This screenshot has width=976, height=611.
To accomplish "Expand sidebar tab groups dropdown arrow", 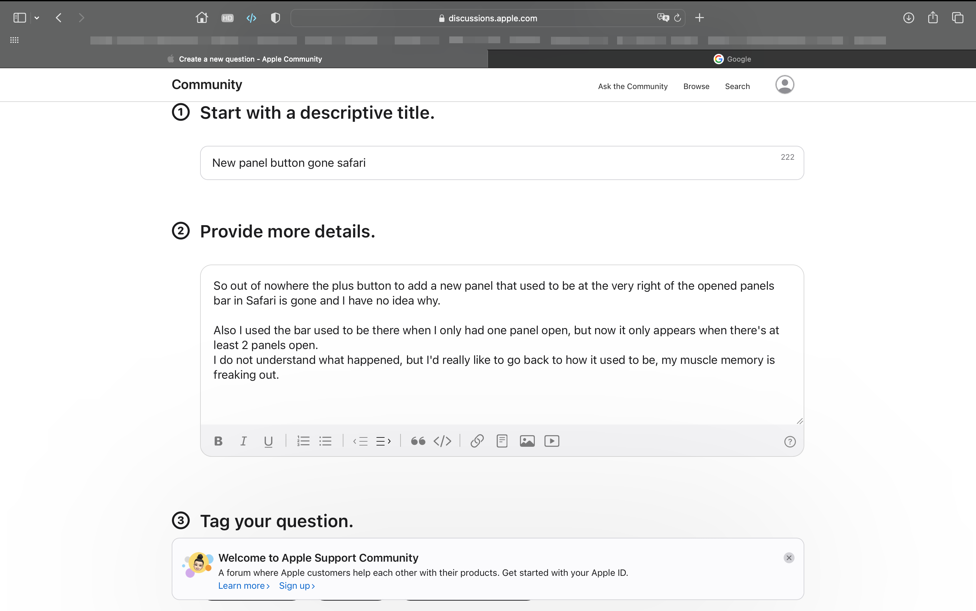I will pyautogui.click(x=37, y=18).
